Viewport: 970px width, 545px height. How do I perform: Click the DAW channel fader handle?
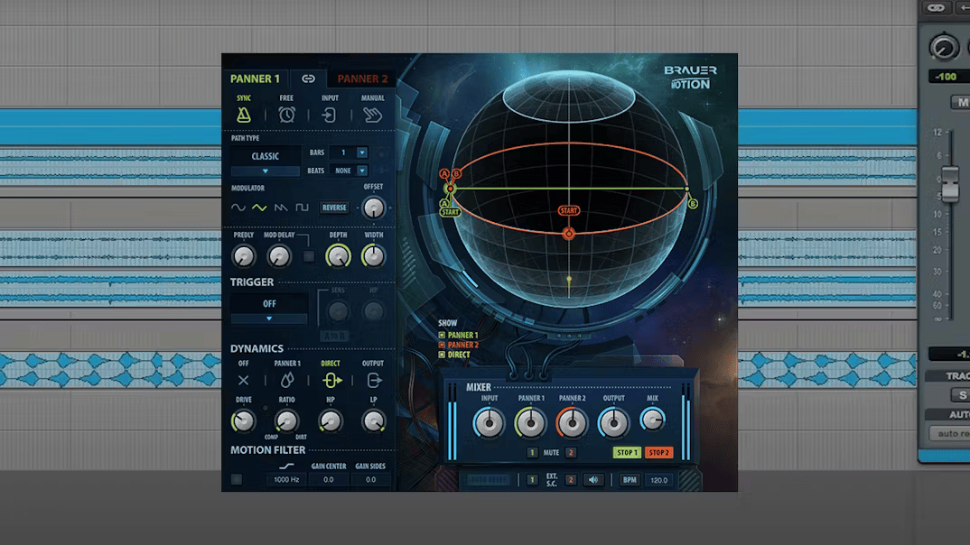951,183
